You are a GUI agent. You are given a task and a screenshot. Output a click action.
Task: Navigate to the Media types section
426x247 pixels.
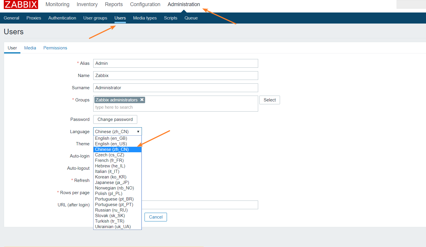pyautogui.click(x=145, y=18)
